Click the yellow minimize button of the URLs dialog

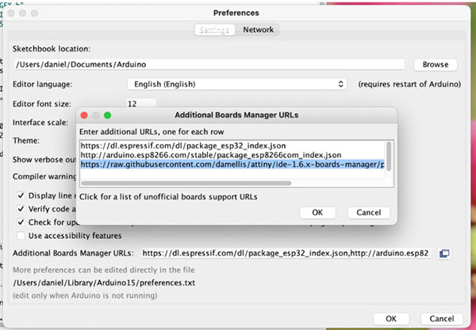[95, 115]
